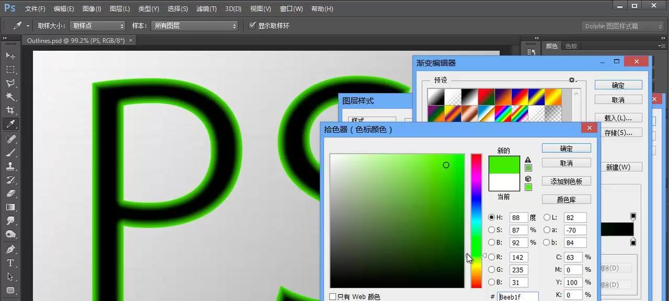Viewport: 669px width, 301px height.
Task: Select the Pen tool
Action: click(10, 249)
